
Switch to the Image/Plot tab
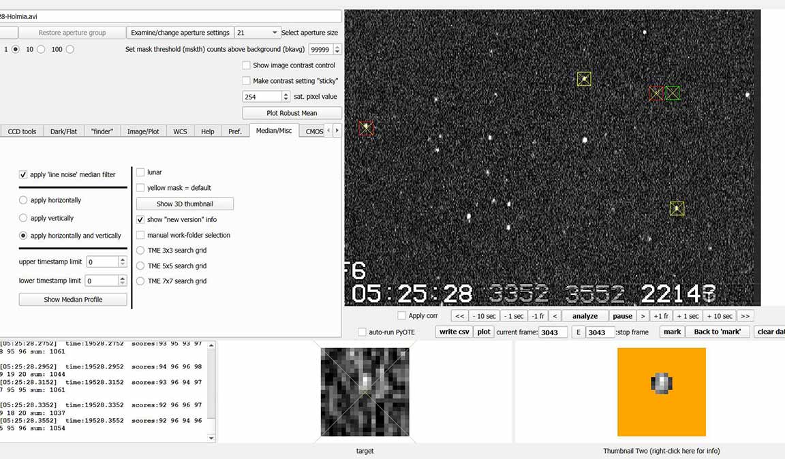(x=143, y=131)
